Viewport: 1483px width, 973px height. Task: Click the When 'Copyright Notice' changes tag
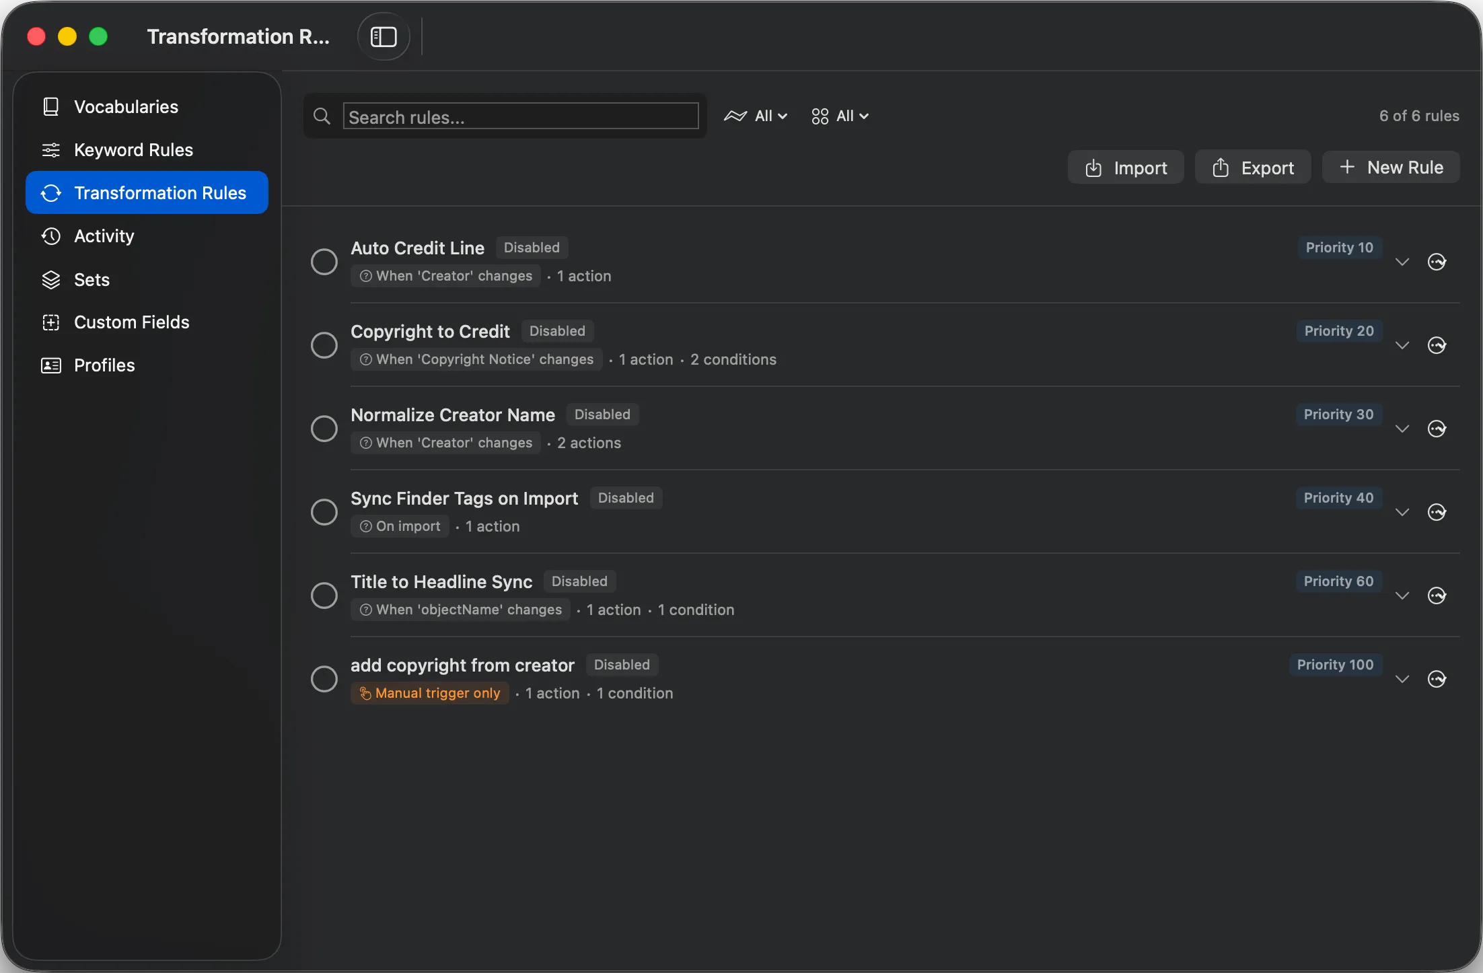(476, 359)
